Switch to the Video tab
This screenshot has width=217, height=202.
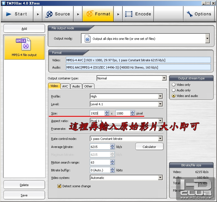coord(54,86)
